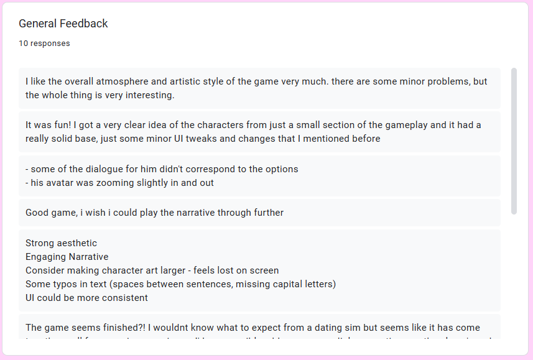The width and height of the screenshot is (533, 360).
Task: Click line about avatar zooming in and out
Action: (119, 183)
